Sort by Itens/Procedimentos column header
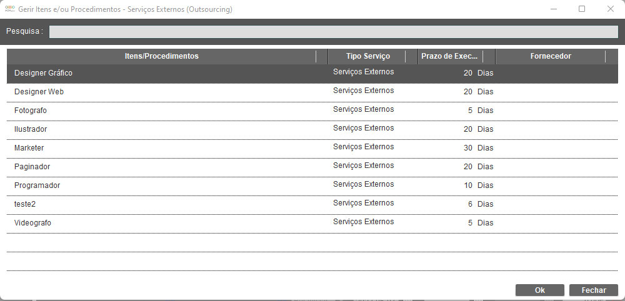 click(x=161, y=56)
